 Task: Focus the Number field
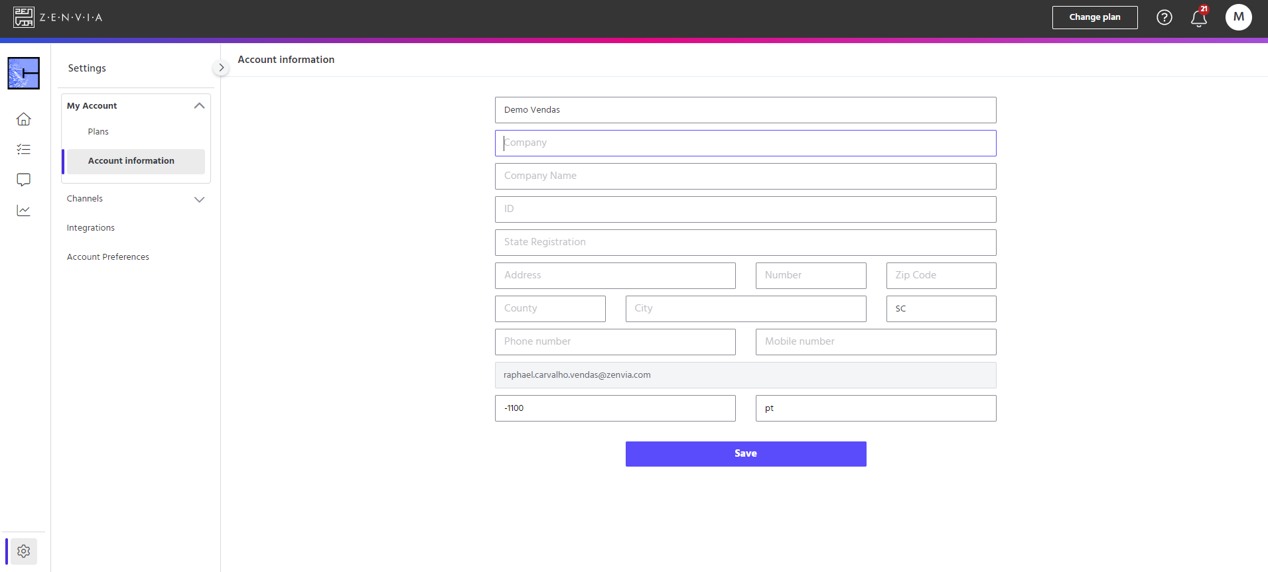pyautogui.click(x=811, y=276)
